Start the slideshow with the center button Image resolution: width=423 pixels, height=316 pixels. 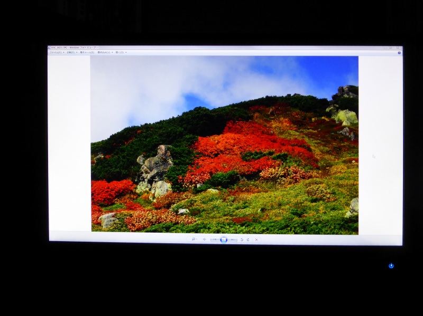tap(224, 240)
